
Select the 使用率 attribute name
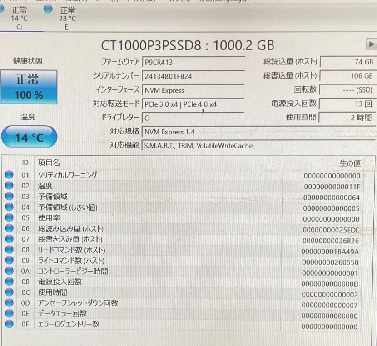[x=49, y=217]
